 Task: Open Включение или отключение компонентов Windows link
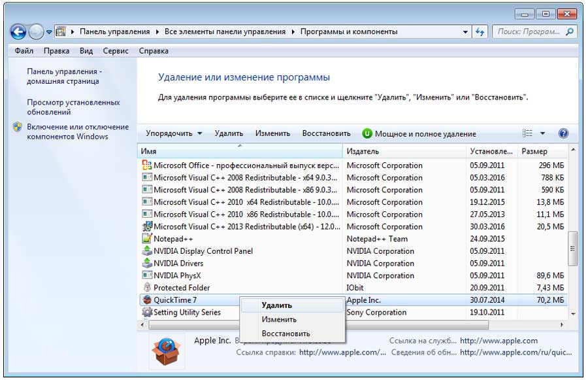78,132
